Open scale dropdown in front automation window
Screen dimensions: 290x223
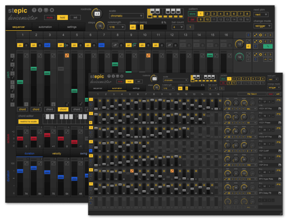click(175, 80)
